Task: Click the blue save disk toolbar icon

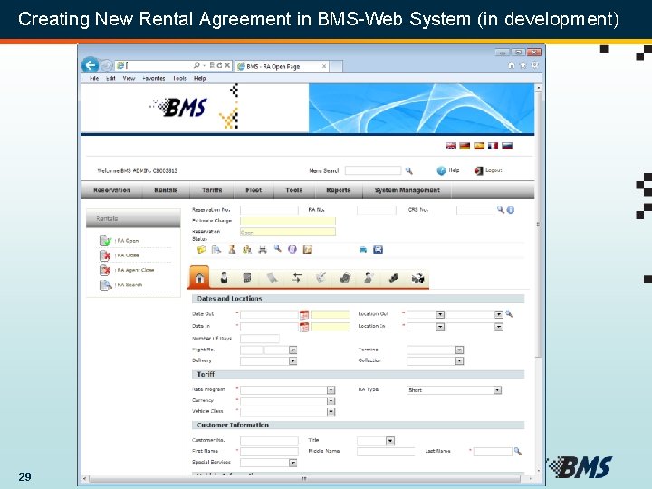Action: 378,250
